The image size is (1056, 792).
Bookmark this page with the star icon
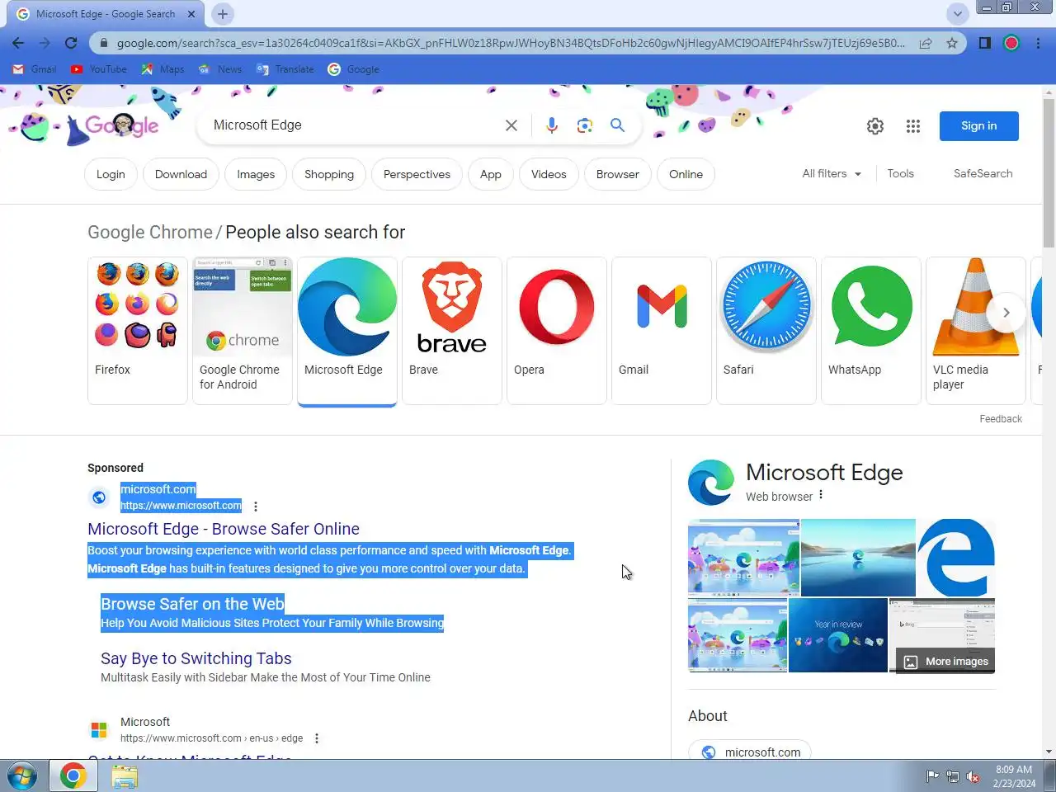[x=952, y=43]
